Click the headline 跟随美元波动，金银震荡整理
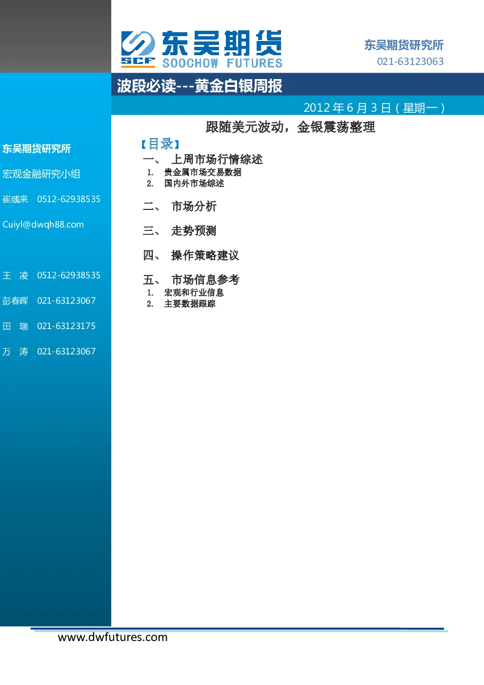The width and height of the screenshot is (484, 685). point(290,127)
